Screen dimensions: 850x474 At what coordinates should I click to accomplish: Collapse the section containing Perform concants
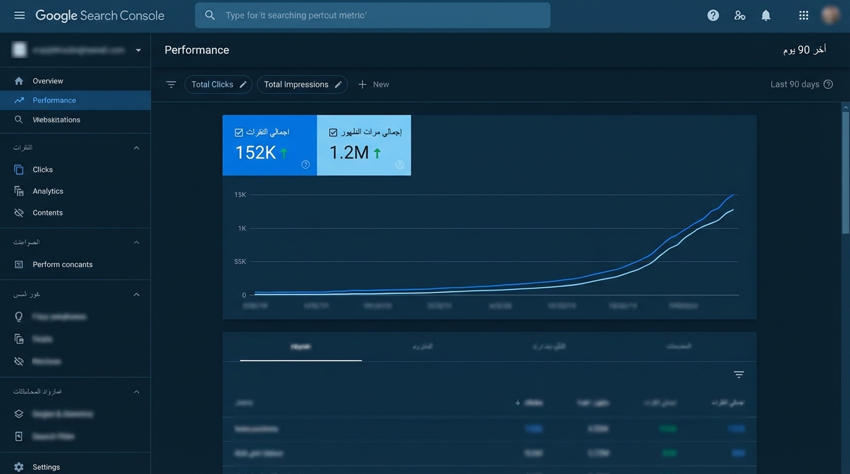point(137,243)
